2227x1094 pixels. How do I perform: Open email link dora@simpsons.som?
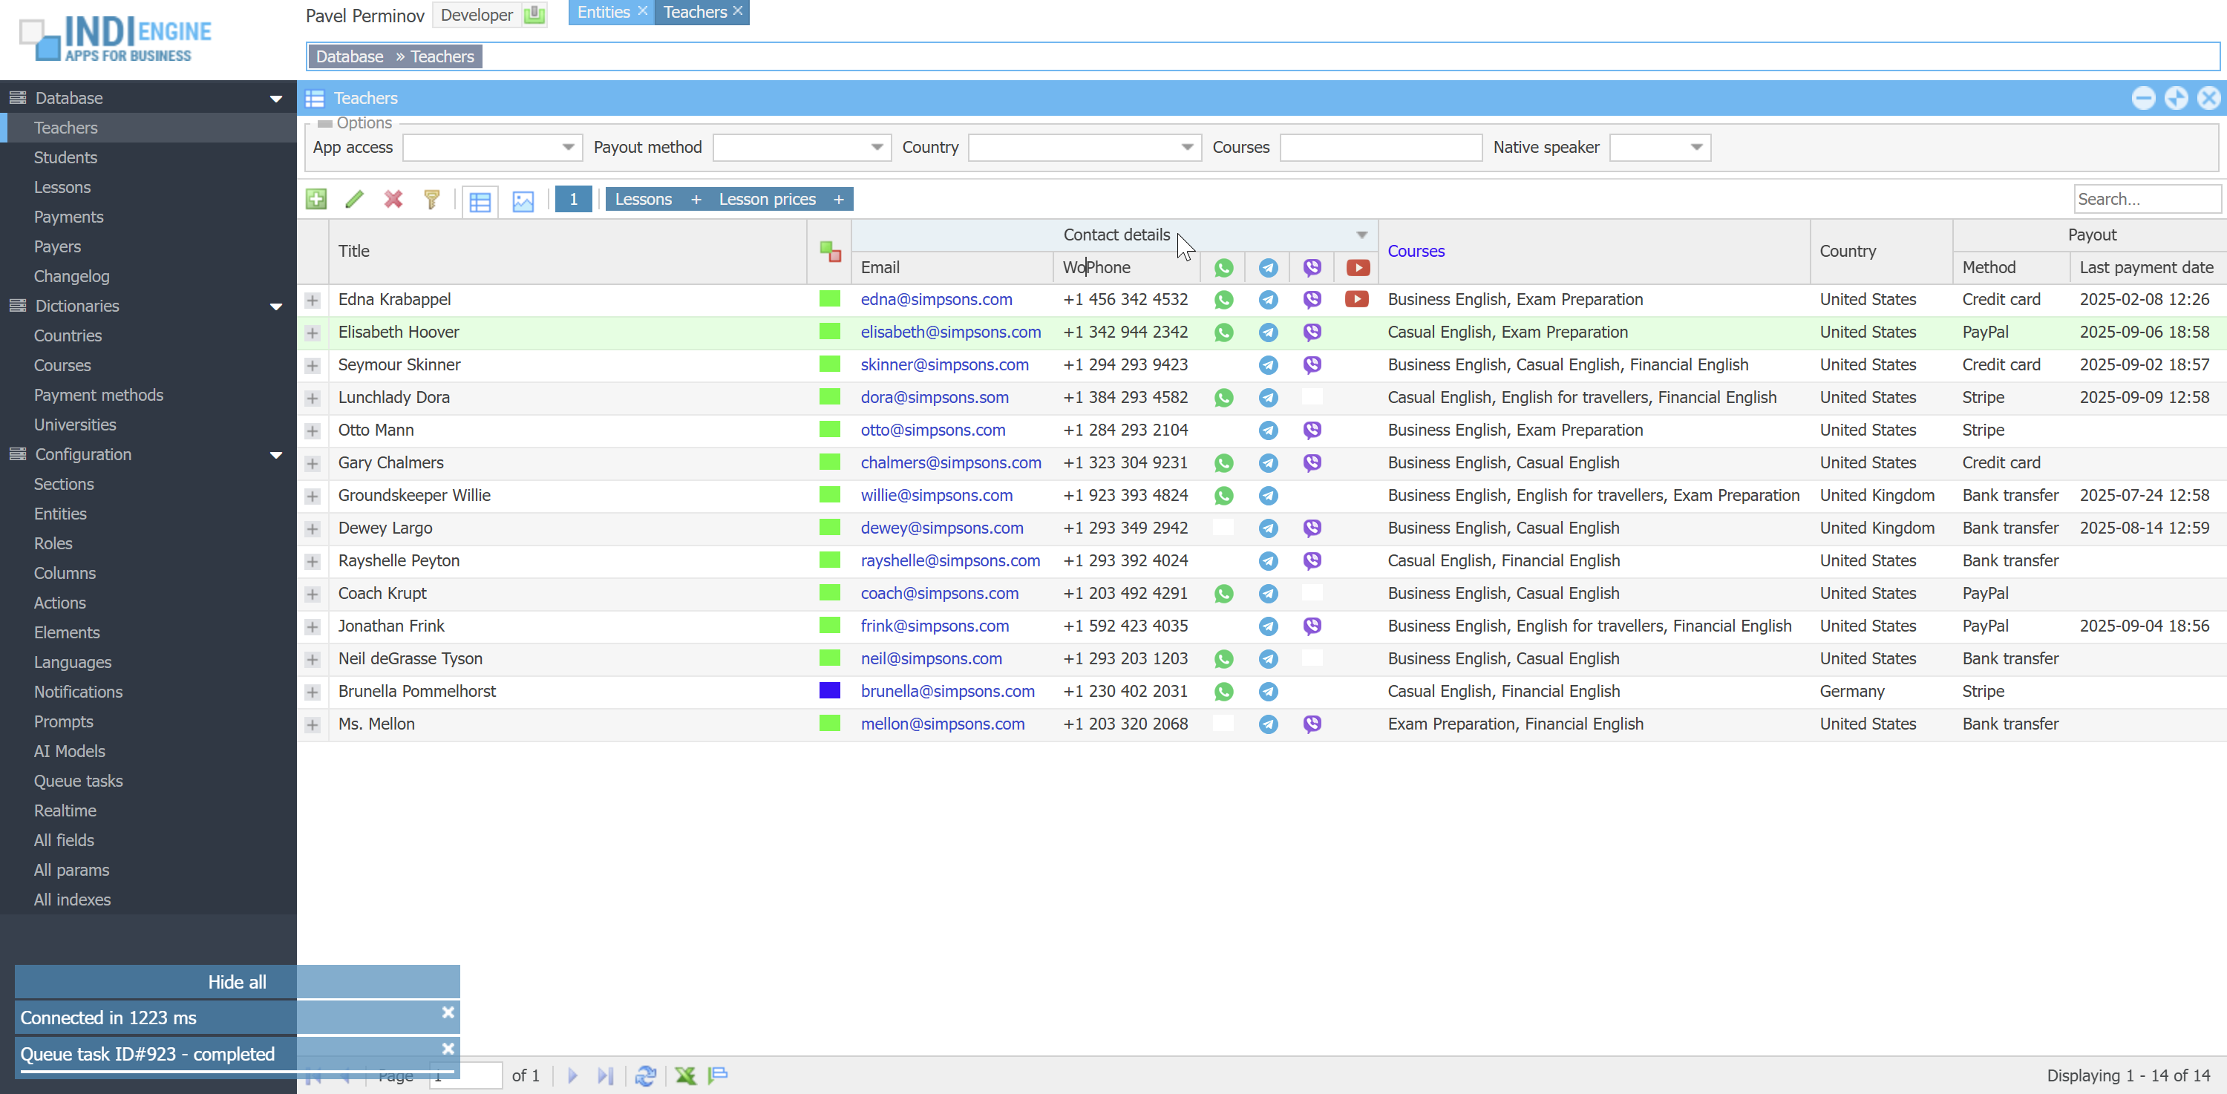[x=935, y=398]
